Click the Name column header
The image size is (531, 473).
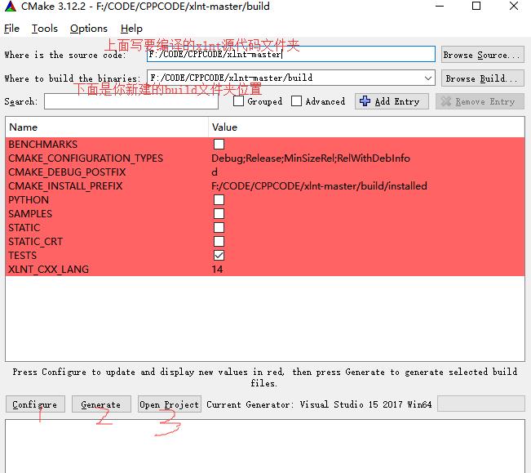coord(107,127)
